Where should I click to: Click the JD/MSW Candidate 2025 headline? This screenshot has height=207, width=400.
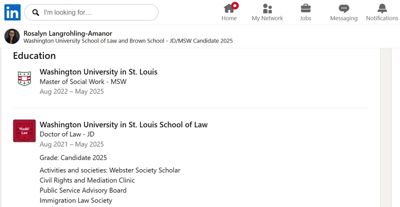(x=128, y=41)
